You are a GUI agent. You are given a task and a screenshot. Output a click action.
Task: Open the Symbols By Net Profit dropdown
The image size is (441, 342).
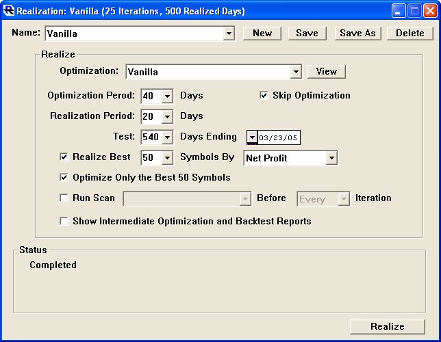point(331,159)
